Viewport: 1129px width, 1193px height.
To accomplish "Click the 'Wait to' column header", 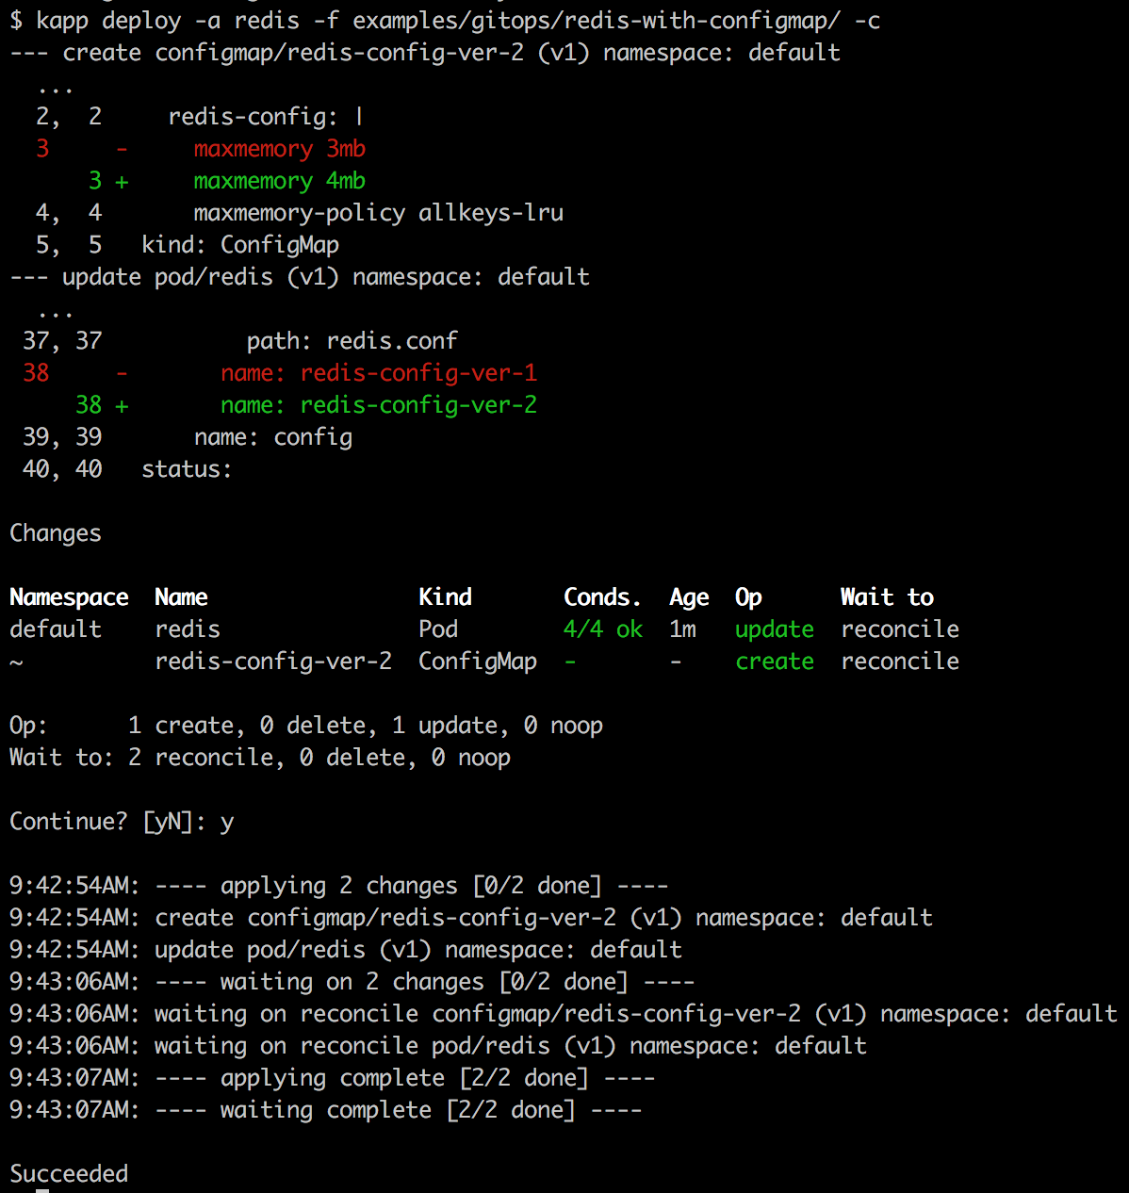I will [x=887, y=597].
